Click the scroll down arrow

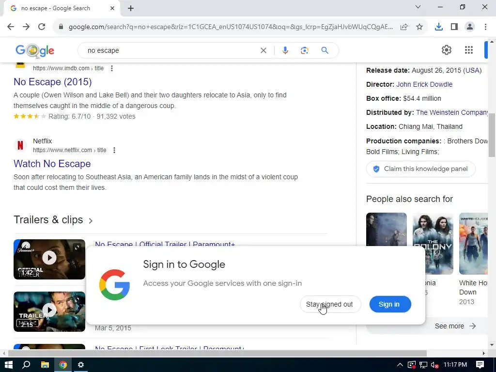(x=492, y=345)
